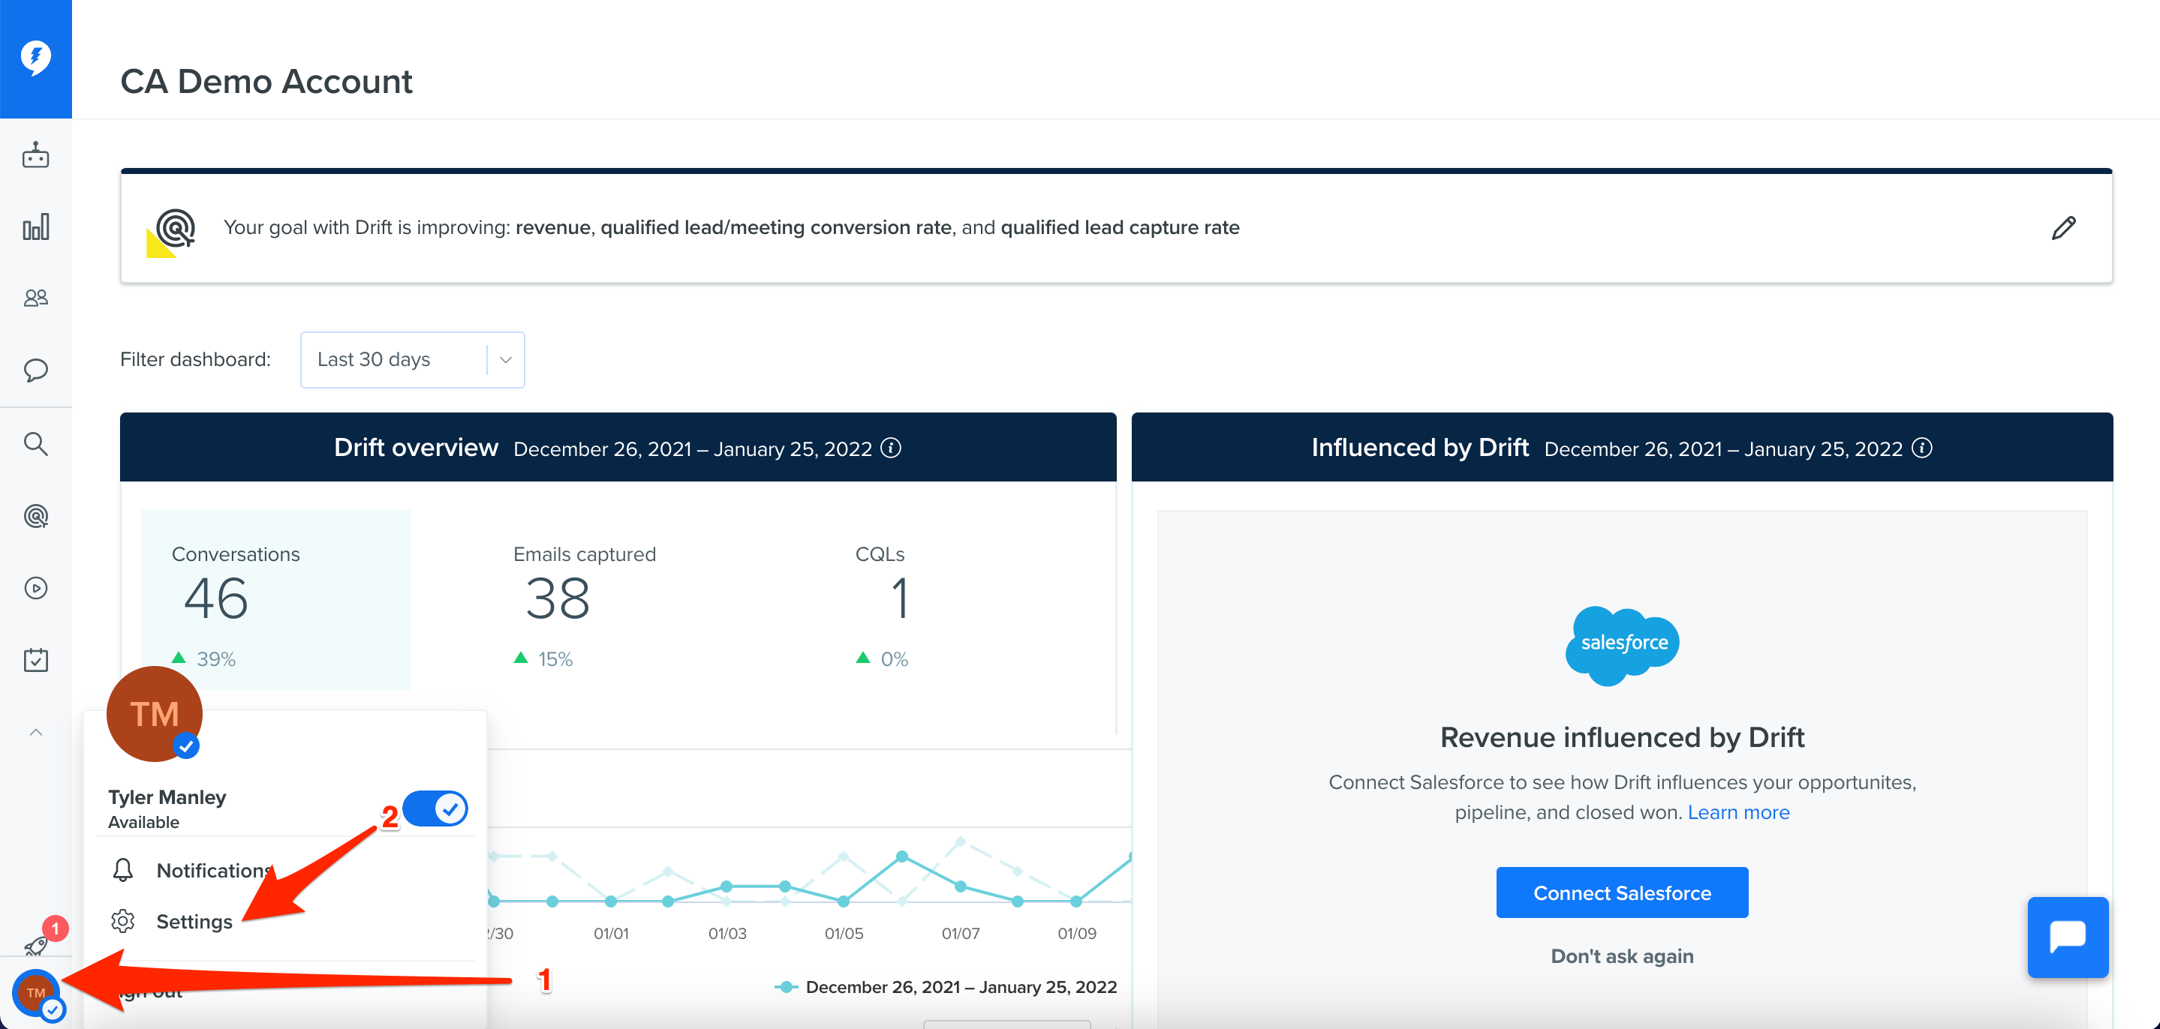Open the target icon in sidebar
2160x1029 pixels.
(x=36, y=516)
